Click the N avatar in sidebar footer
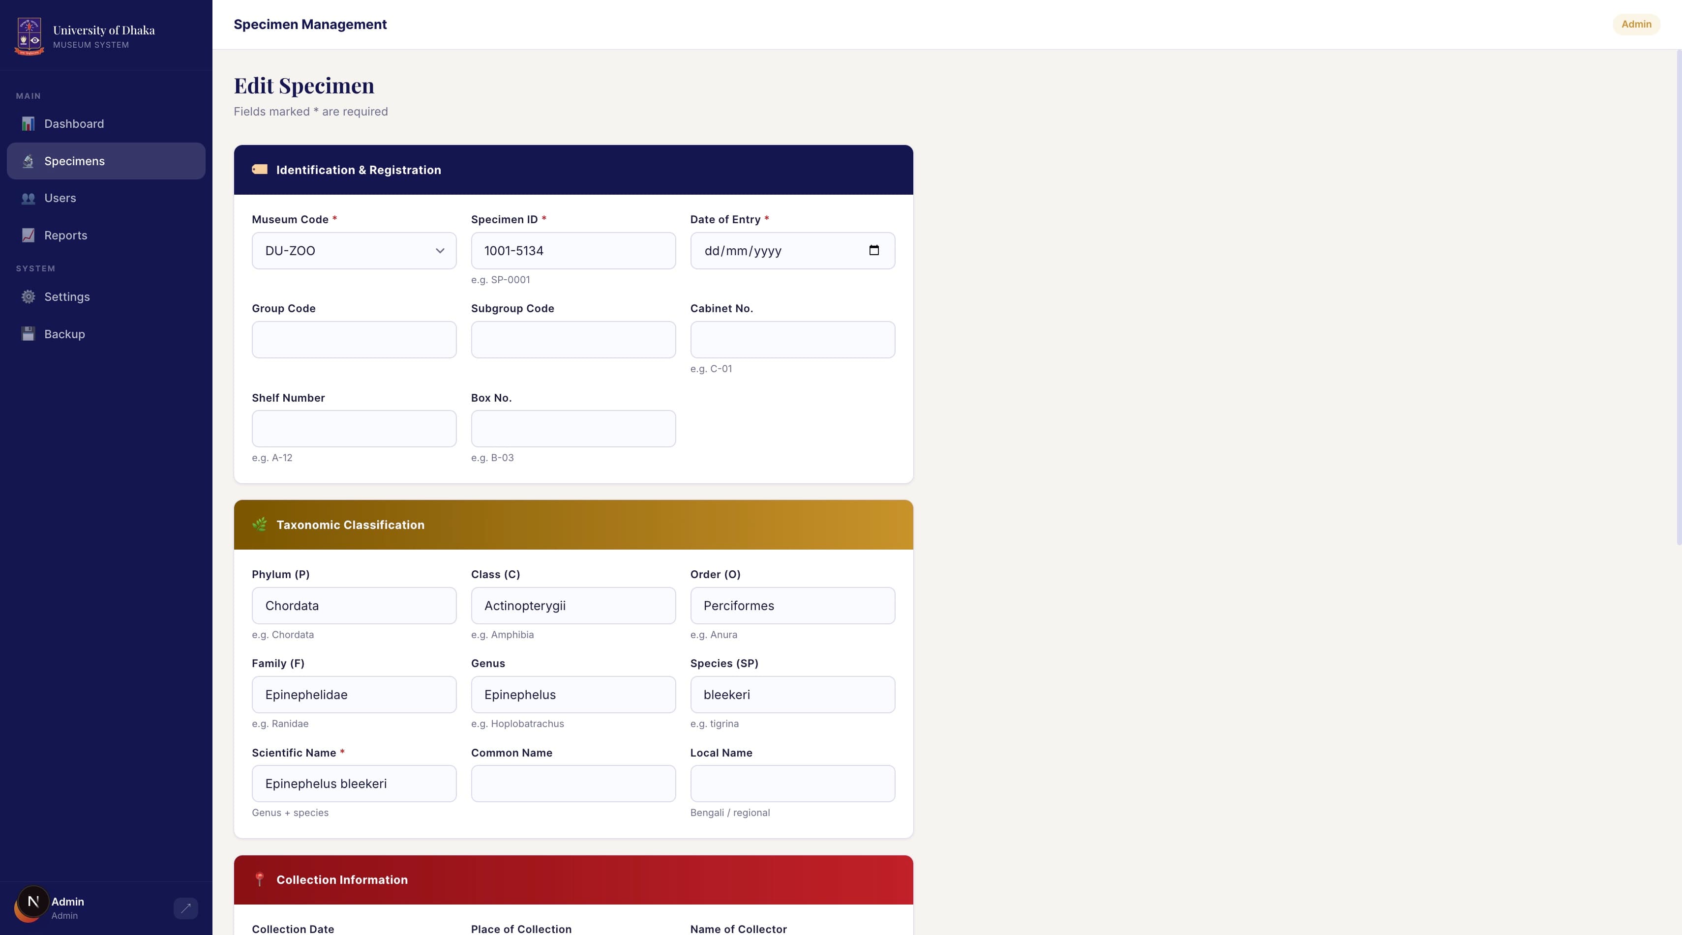 point(32,902)
